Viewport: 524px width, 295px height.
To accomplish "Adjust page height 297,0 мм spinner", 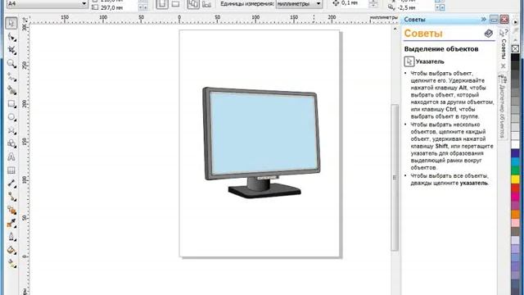I will point(142,7).
